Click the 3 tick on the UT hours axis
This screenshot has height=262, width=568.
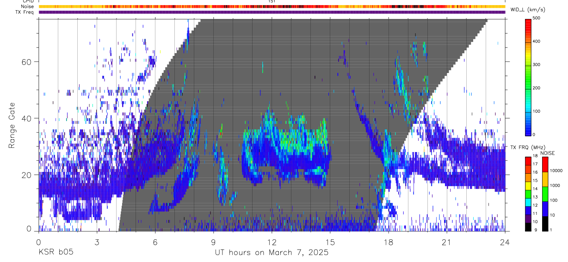pos(97,242)
